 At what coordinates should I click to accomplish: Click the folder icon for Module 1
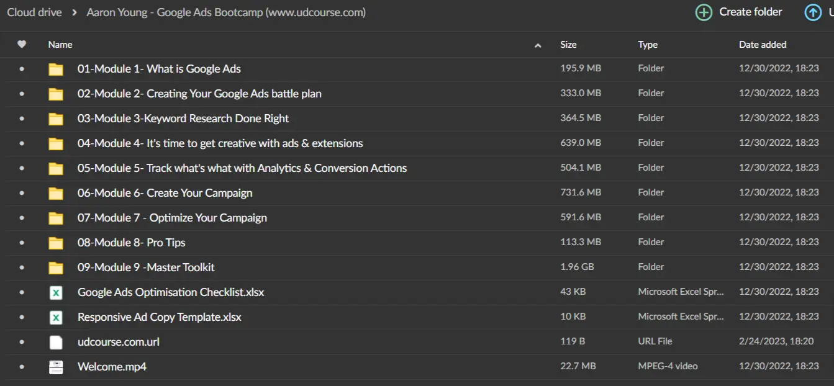tap(56, 69)
